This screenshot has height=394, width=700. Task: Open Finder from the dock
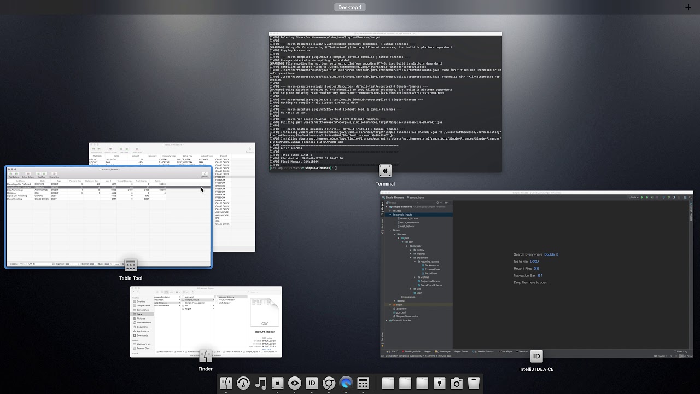(226, 384)
